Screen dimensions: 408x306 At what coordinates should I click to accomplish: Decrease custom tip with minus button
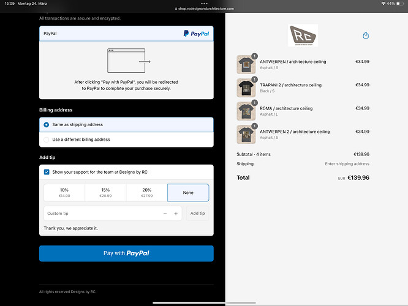point(165,214)
